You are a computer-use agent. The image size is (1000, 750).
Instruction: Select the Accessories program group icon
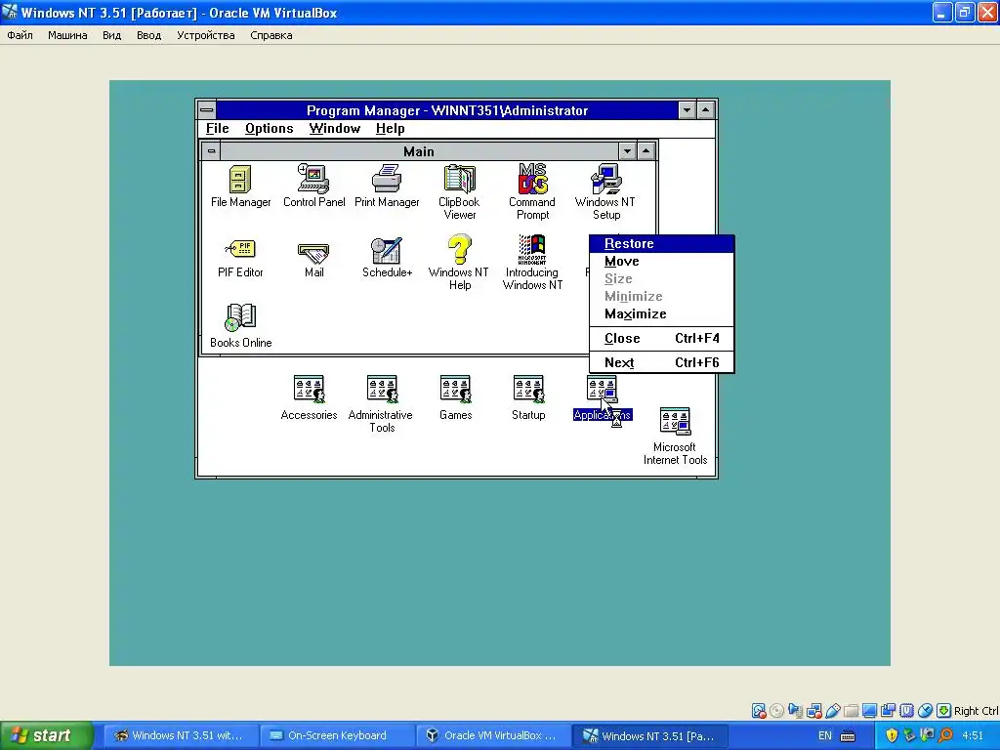pyautogui.click(x=309, y=390)
